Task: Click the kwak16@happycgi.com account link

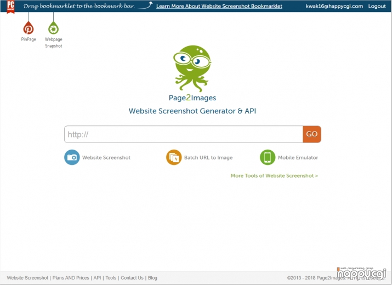Action: [x=334, y=6]
